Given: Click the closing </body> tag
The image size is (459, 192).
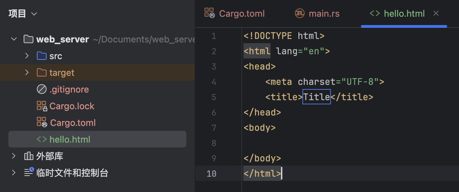Looking at the screenshot, I should click(x=262, y=158).
